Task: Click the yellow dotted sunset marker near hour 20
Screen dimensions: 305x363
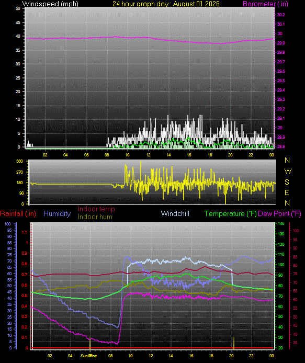Action: click(x=234, y=343)
